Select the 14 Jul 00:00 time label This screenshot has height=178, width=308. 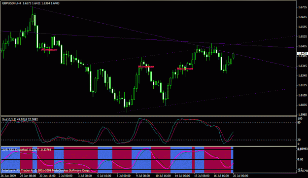click(182, 176)
